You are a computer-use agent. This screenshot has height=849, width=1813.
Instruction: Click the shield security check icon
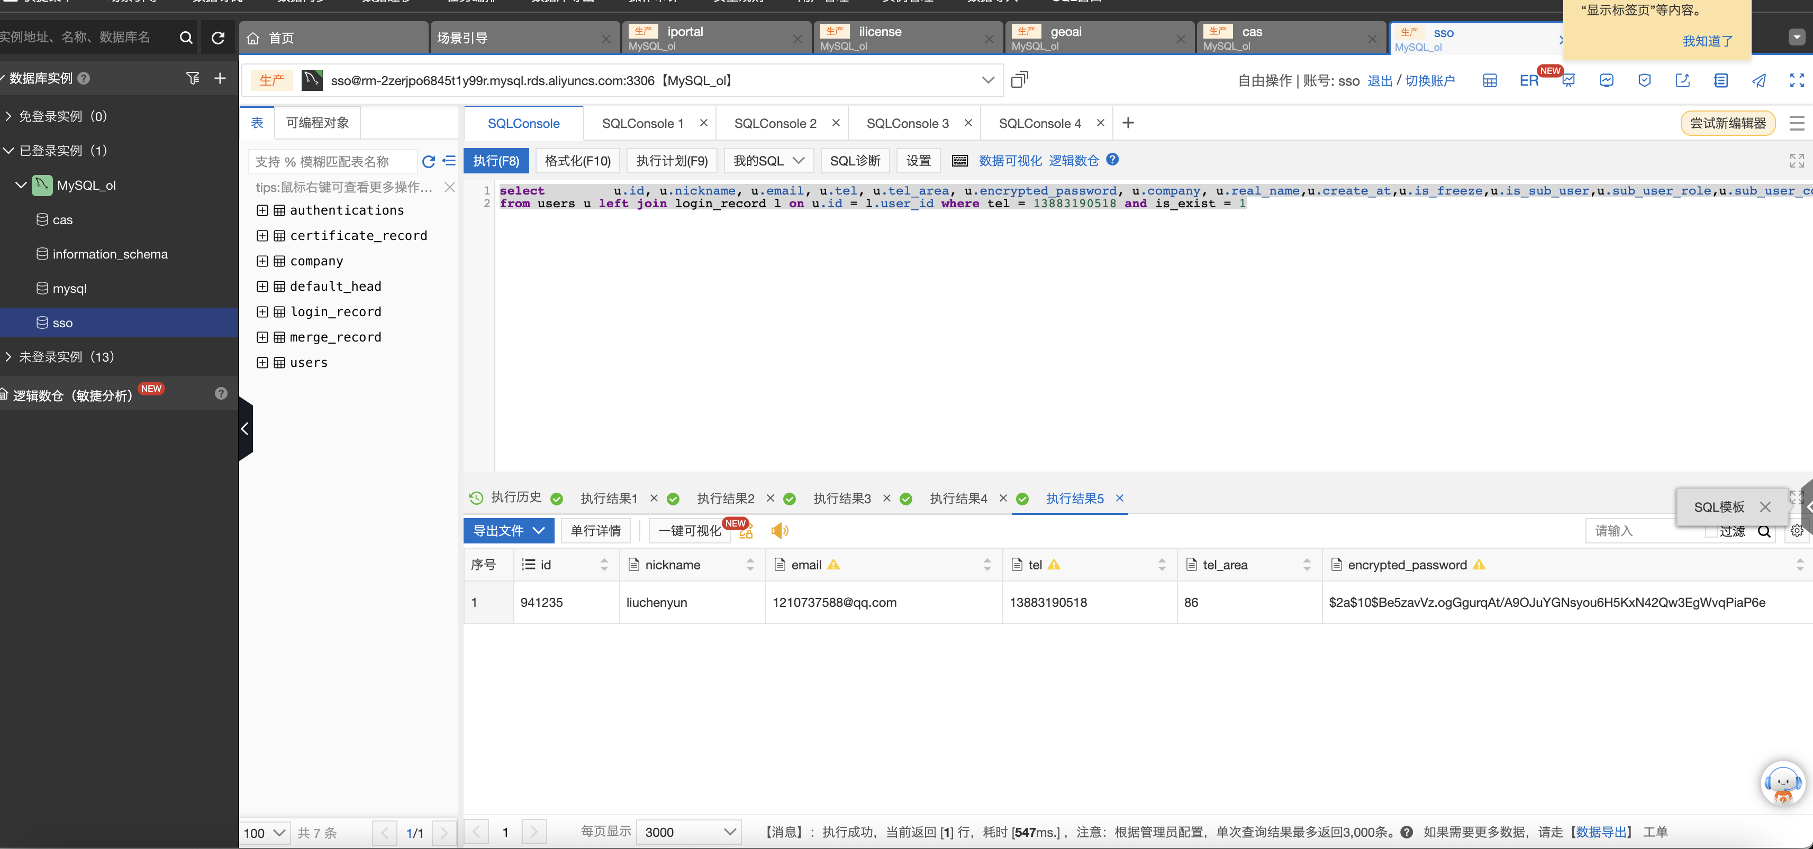(1644, 81)
